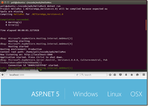This screenshot has height=106, width=148.
Task: Save page to Pocket icon
Action: click(120, 75)
